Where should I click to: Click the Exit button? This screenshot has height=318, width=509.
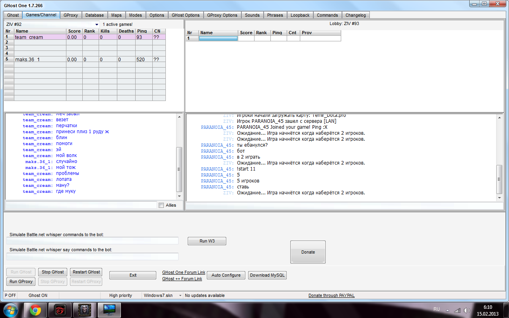pos(133,275)
